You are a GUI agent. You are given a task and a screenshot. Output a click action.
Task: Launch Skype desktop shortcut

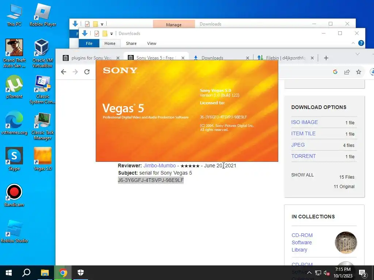pyautogui.click(x=14, y=159)
